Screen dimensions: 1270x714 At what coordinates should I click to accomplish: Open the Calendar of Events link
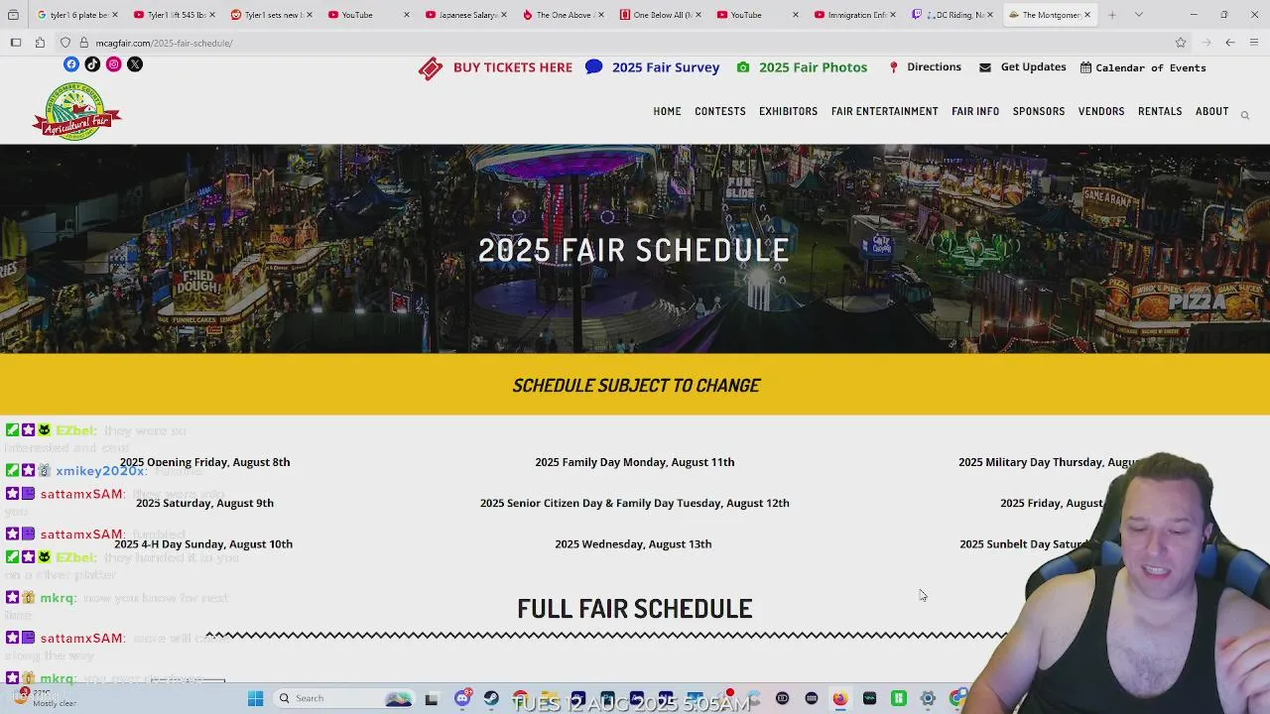click(1151, 67)
